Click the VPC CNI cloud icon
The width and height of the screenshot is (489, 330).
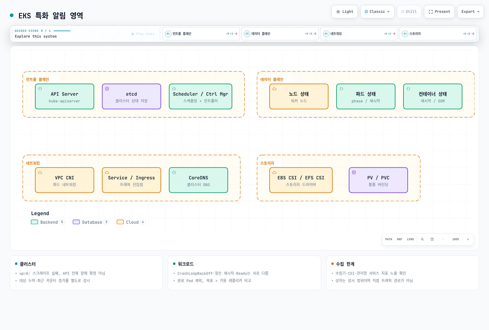[x=40, y=172]
